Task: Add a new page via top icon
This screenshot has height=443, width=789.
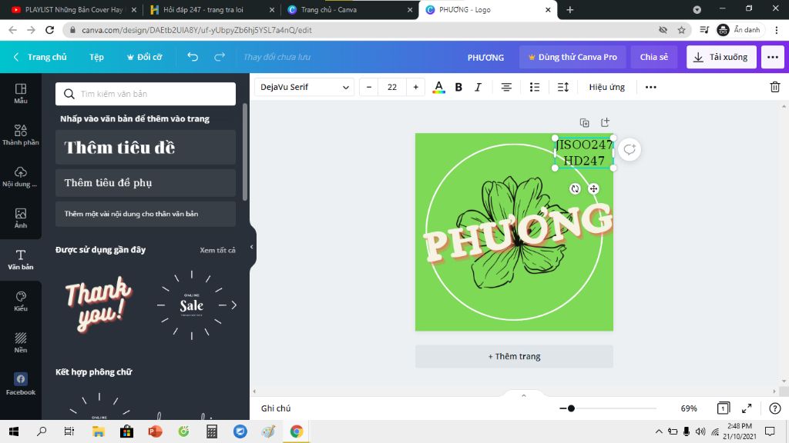Action: tap(605, 122)
